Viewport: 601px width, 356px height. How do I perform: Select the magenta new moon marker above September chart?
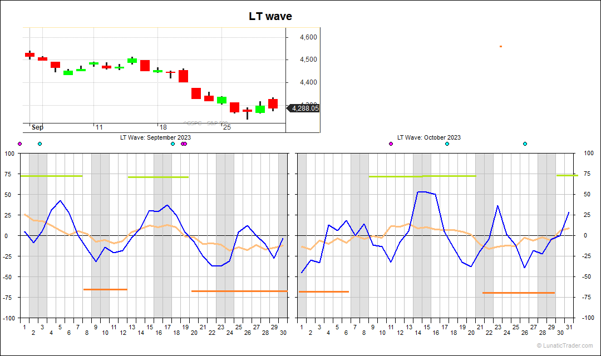click(19, 143)
